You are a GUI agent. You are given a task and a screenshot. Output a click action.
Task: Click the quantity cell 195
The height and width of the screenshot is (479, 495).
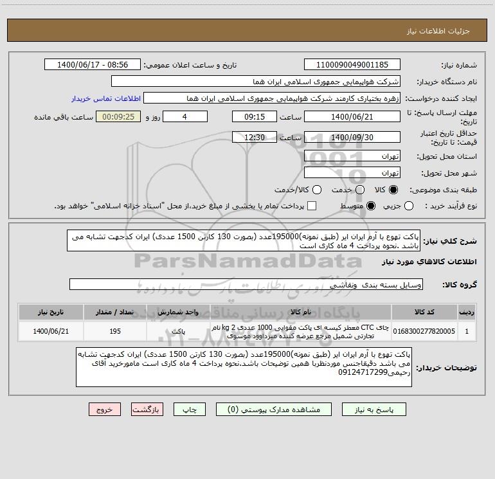(x=115, y=331)
